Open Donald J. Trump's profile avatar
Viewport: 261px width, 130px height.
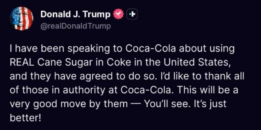click(x=21, y=19)
